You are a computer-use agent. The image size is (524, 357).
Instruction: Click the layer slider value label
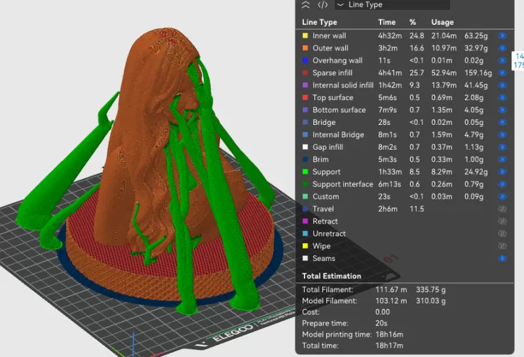coord(518,60)
